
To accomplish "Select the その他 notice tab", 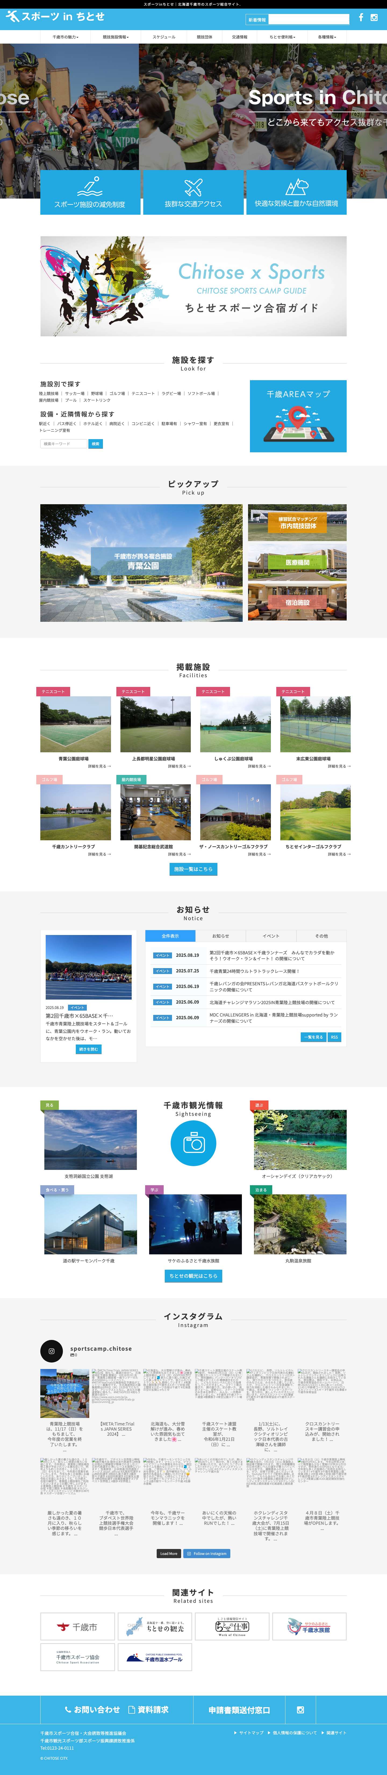I will coord(322,936).
